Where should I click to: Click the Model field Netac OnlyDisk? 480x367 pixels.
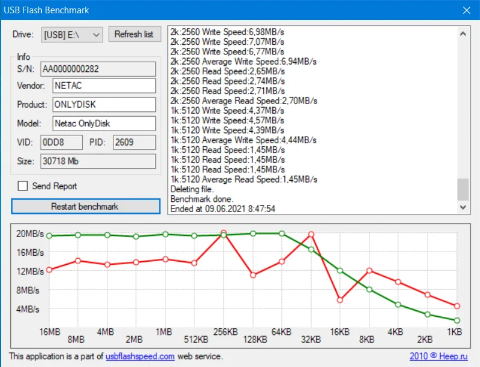point(104,123)
